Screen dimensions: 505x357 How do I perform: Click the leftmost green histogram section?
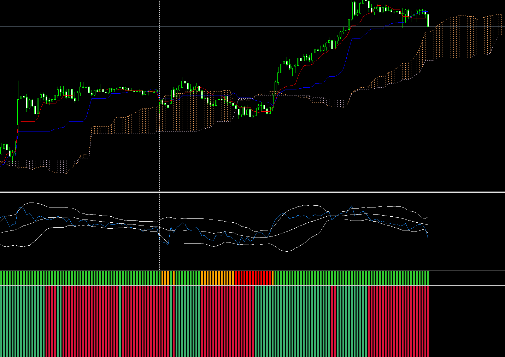coord(23,321)
